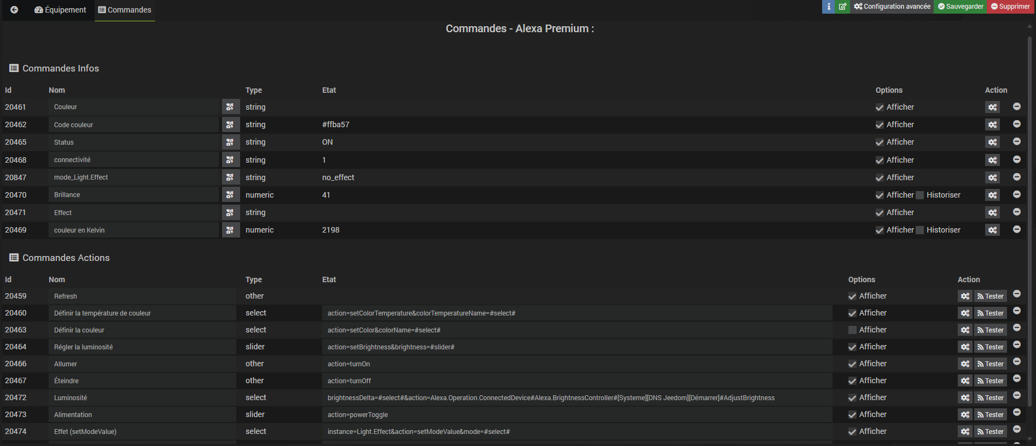Click the Sauvegarder button
The width and height of the screenshot is (1036, 446).
(961, 7)
